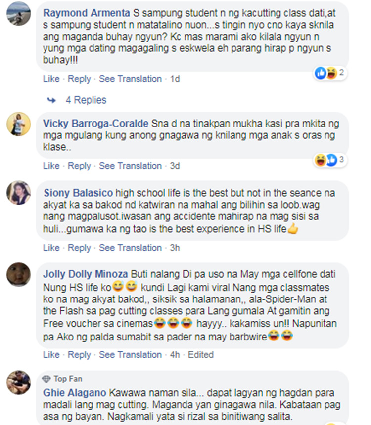Click the Top Fan diamond badge
Screen dimensions: 371x425
click(46, 379)
